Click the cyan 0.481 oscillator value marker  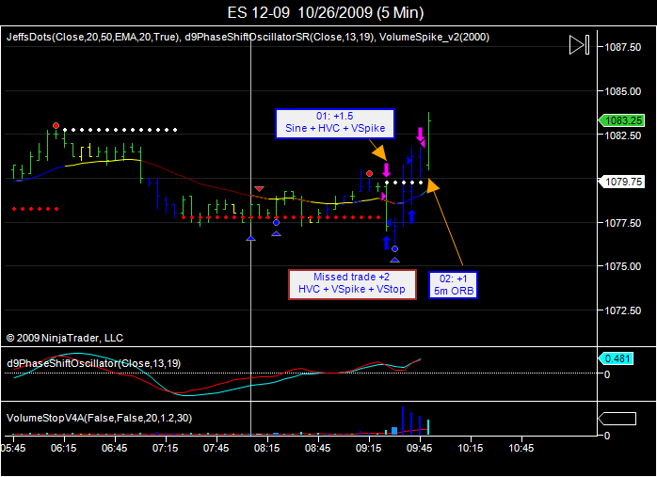[x=616, y=358]
